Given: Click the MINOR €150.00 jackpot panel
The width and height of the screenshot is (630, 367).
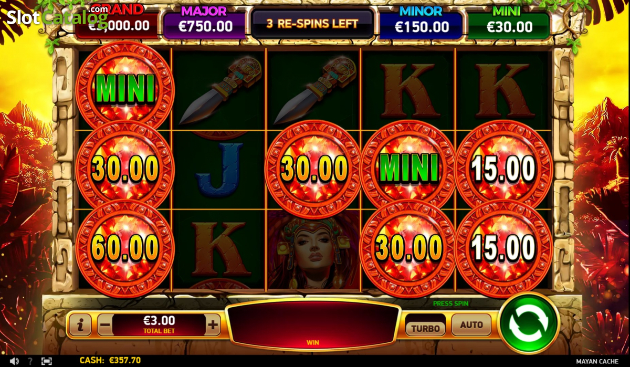Looking at the screenshot, I should coord(422,23).
